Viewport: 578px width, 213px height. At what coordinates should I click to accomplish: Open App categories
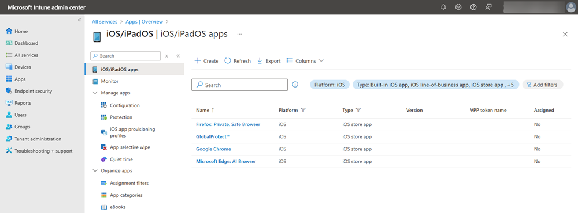click(x=126, y=195)
